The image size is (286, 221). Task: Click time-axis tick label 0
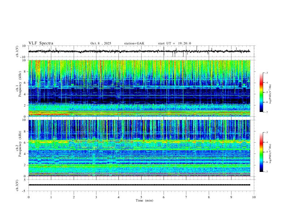click(x=29, y=197)
